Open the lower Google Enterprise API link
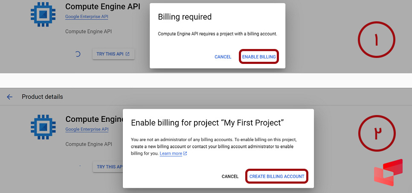The height and width of the screenshot is (193, 412). point(87,129)
